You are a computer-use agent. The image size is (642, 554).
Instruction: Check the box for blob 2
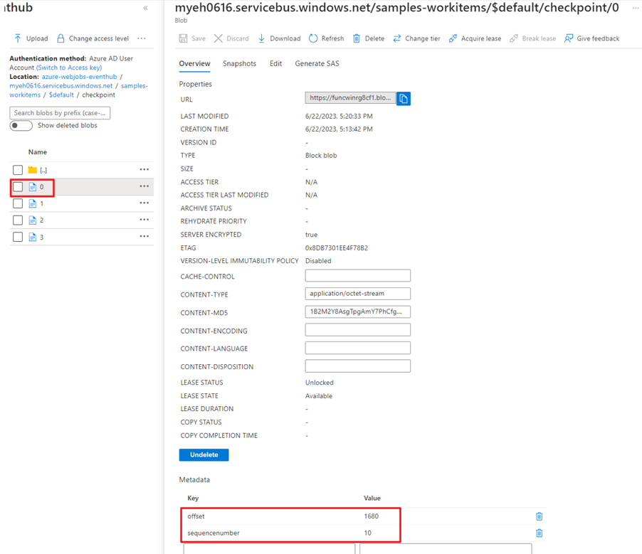click(18, 220)
